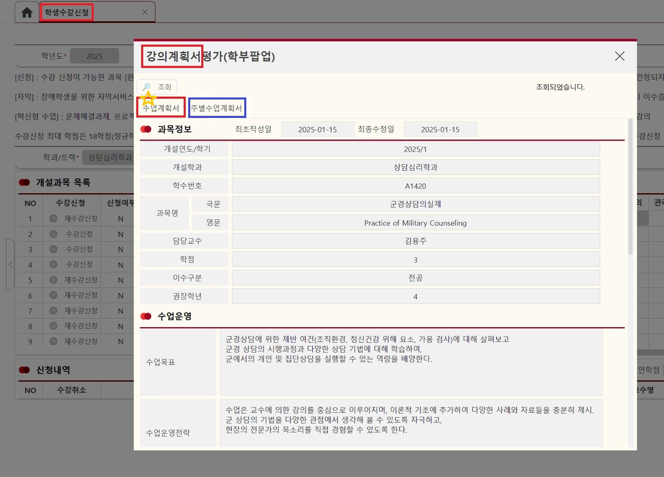Viewport: 664px width, 477px height.
Task: Click Practice of Military Counseling text
Action: (x=416, y=223)
